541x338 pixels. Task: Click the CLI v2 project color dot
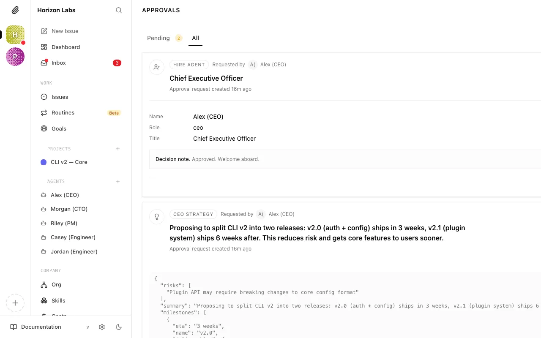pos(44,162)
